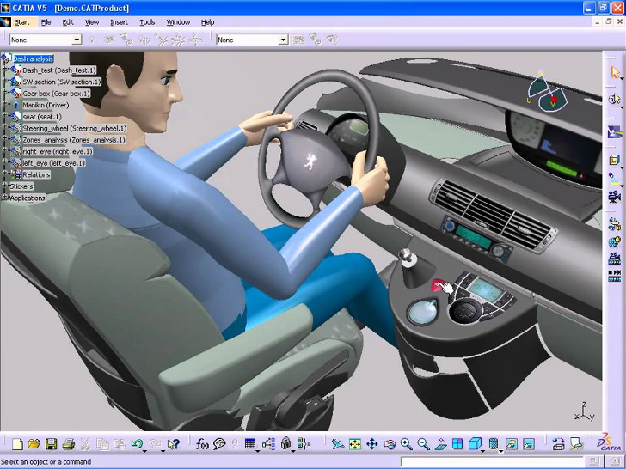This screenshot has width=626, height=469.
Task: Click the Zoom In magnifier
Action: [407, 443]
